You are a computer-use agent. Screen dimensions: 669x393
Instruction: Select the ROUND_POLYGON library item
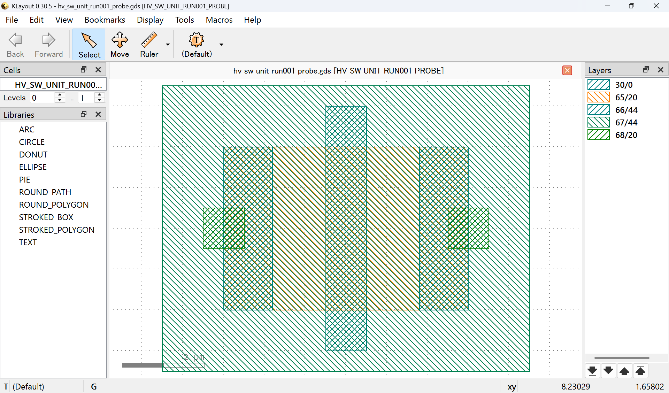[54, 205]
